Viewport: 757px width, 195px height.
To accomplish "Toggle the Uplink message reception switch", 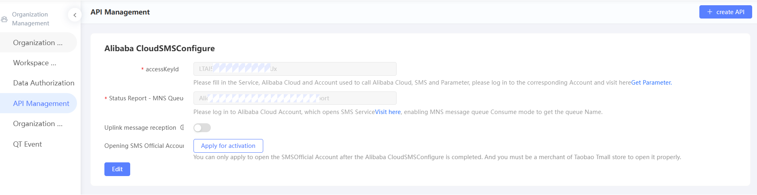I will click(202, 128).
